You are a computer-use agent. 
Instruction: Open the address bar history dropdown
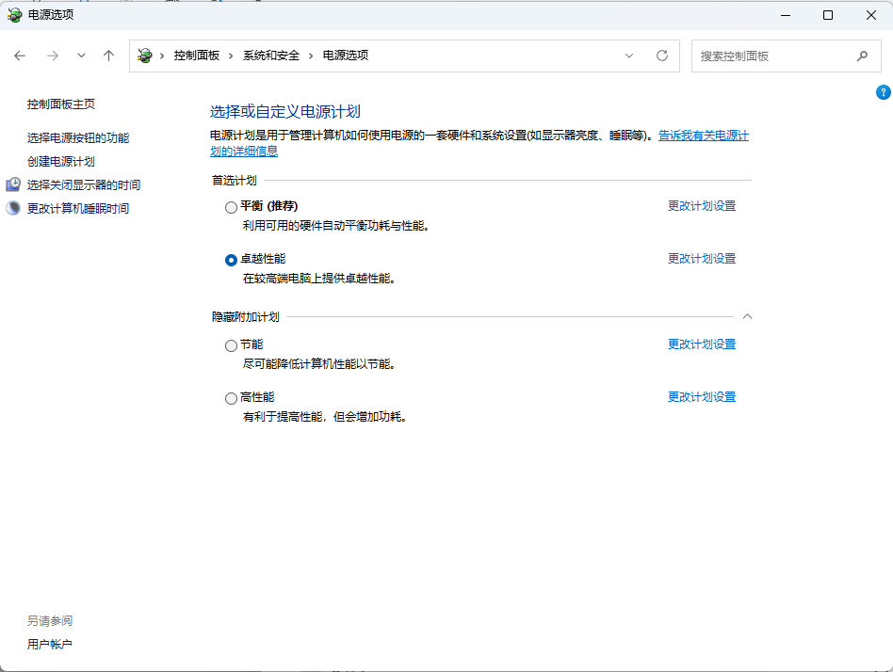(x=629, y=56)
